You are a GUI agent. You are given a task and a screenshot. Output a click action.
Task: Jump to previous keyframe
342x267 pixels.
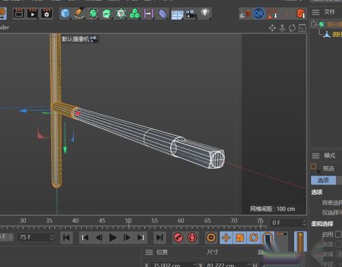point(85,238)
